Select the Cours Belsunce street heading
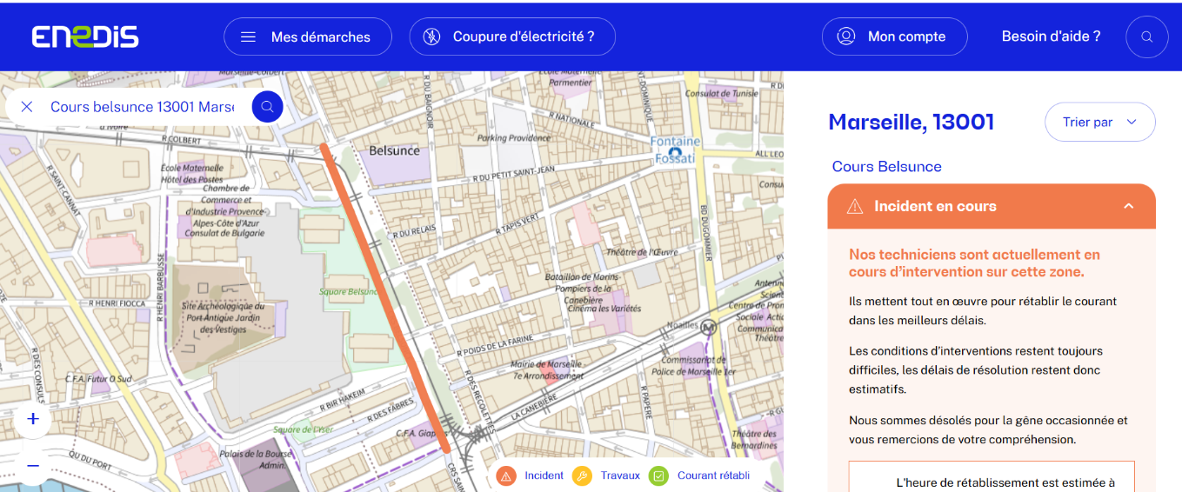This screenshot has width=1182, height=492. tap(886, 167)
